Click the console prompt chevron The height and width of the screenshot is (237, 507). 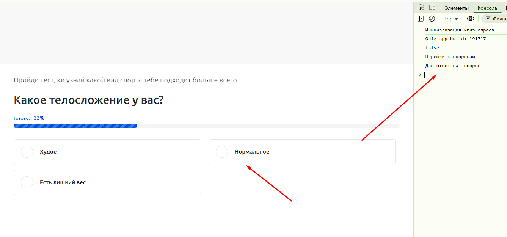pos(420,75)
